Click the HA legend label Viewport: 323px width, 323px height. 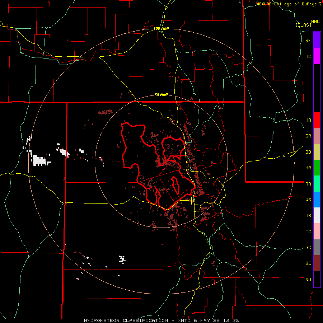(x=308, y=120)
